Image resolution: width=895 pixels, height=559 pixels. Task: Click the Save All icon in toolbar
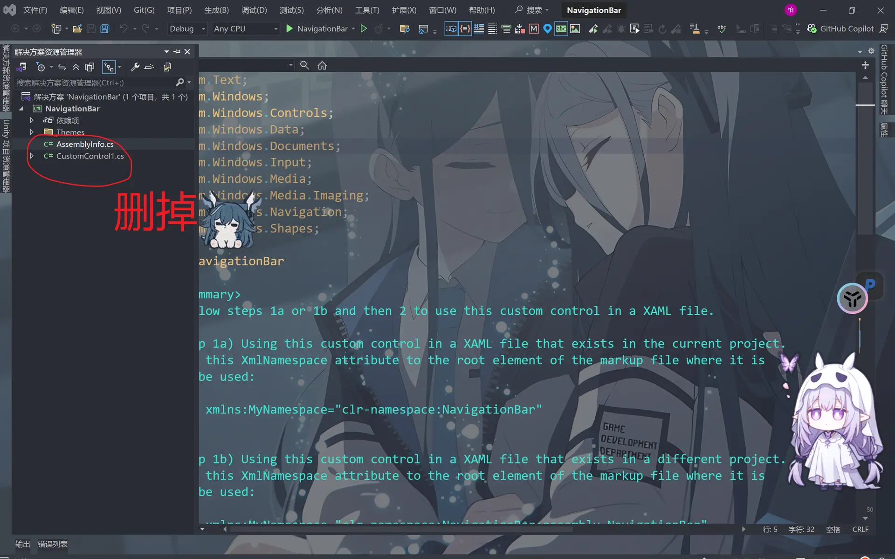pyautogui.click(x=105, y=29)
